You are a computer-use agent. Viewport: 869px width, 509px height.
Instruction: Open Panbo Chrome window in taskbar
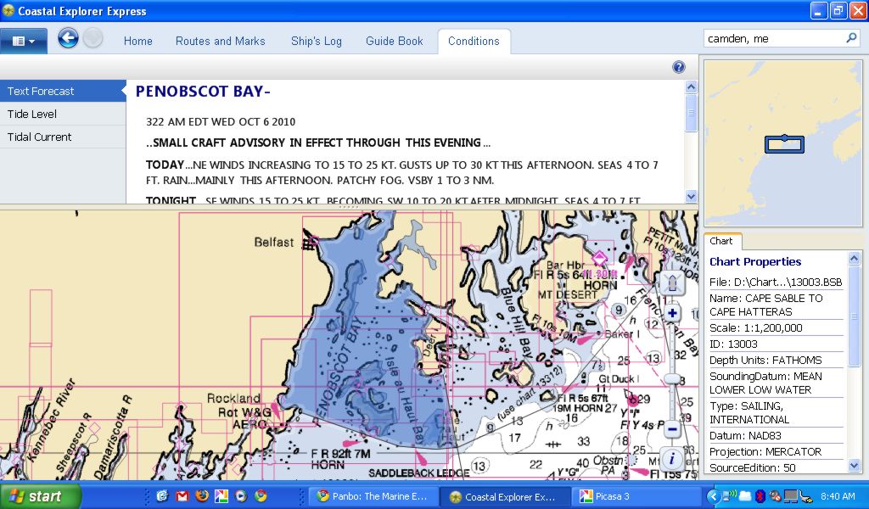[373, 496]
